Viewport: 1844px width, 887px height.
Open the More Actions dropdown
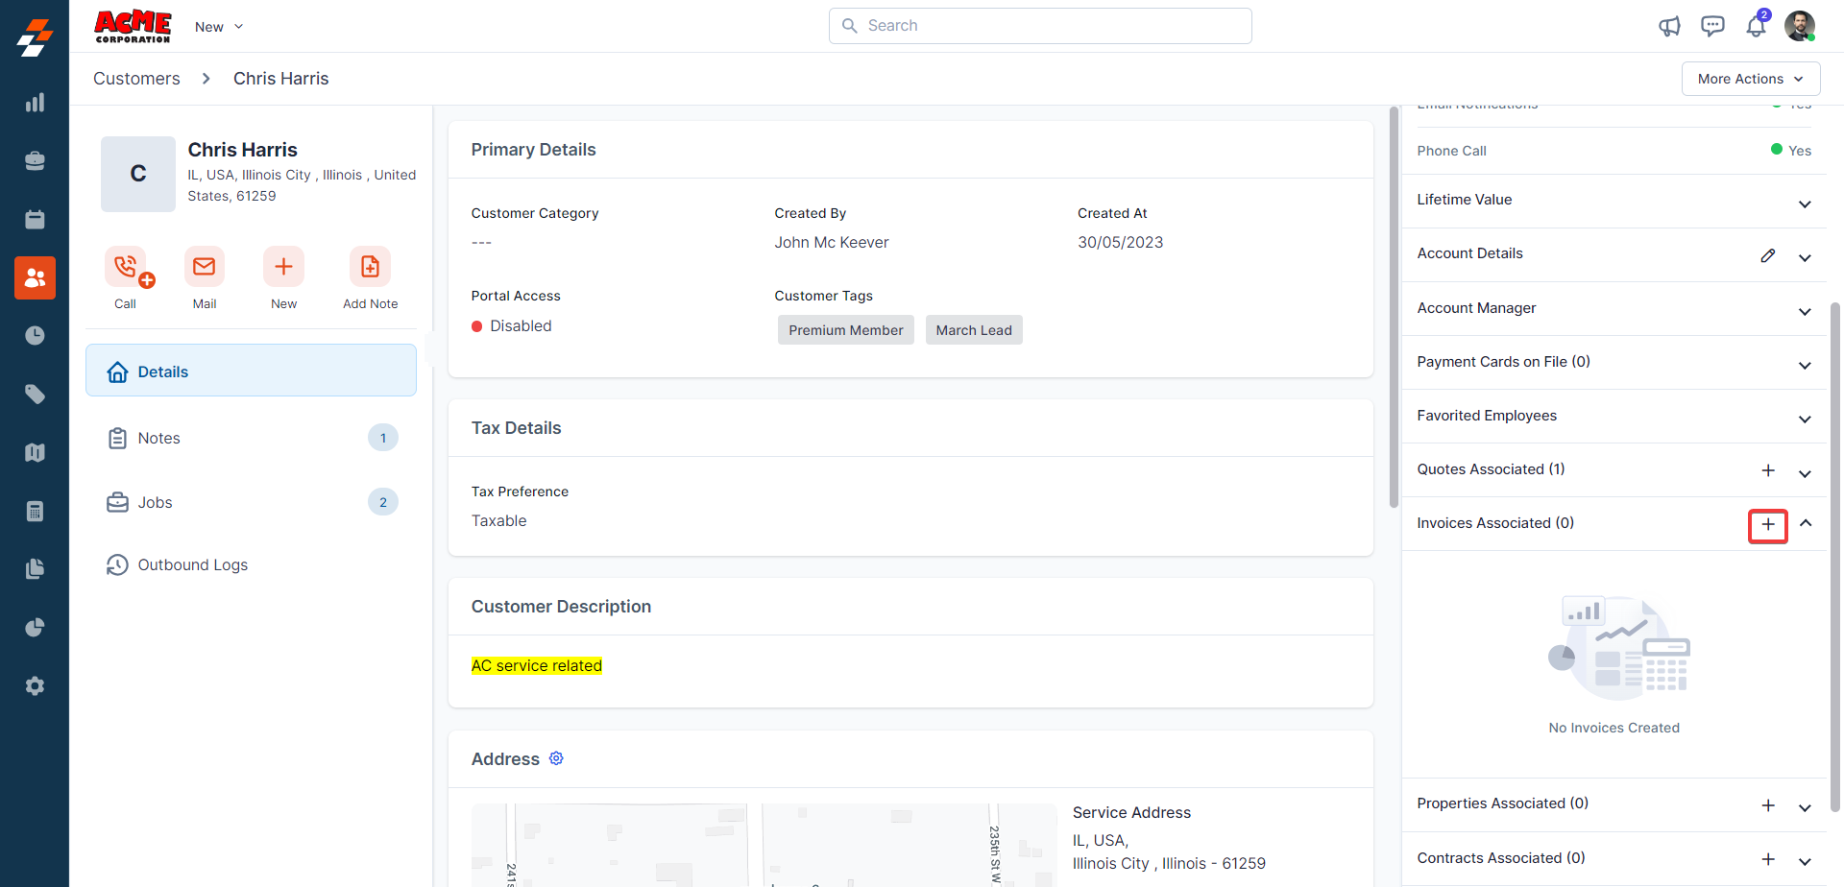1750,79
